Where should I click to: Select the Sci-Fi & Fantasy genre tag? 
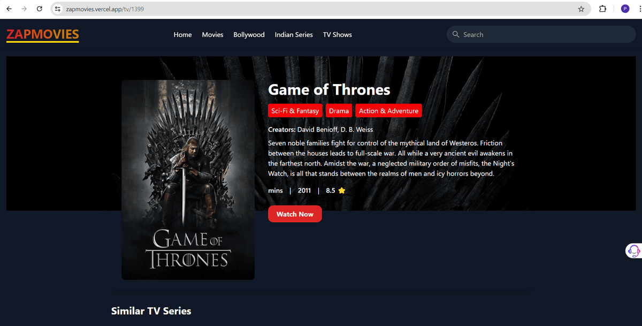click(295, 111)
